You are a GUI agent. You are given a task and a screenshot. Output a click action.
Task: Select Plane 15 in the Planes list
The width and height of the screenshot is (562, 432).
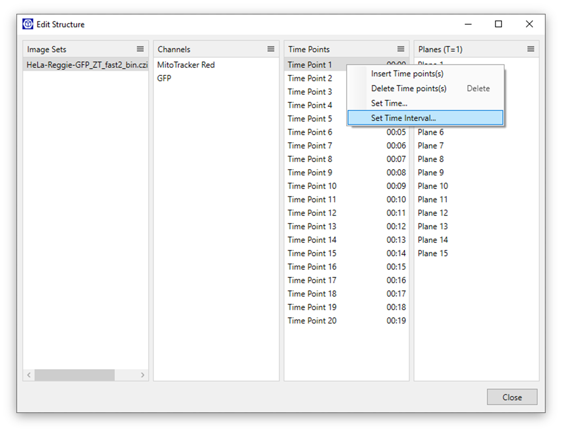click(x=432, y=253)
